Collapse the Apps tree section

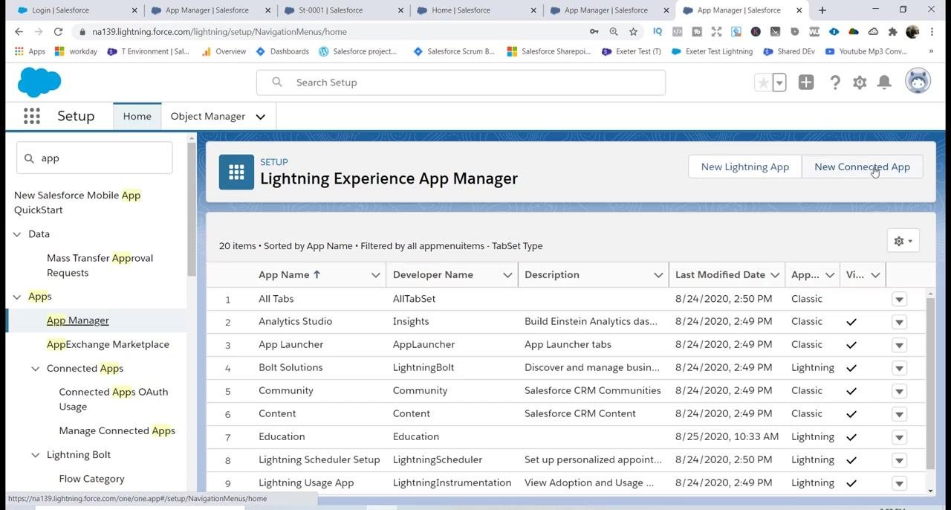(17, 297)
